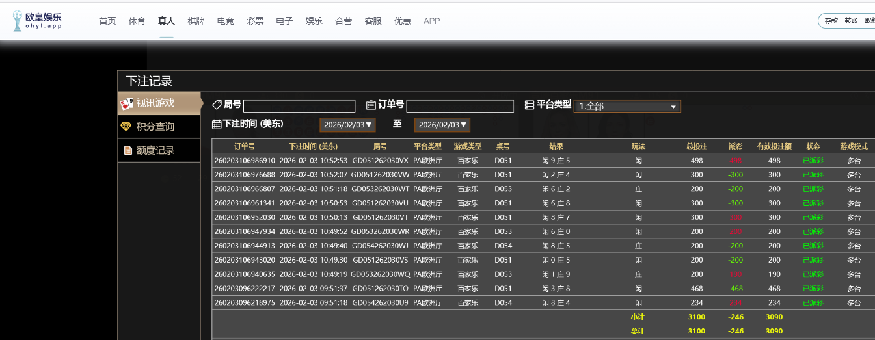Open the 平台类型 dropdown showing 1.全部
Screen dimensions: 875x340
pyautogui.click(x=626, y=107)
